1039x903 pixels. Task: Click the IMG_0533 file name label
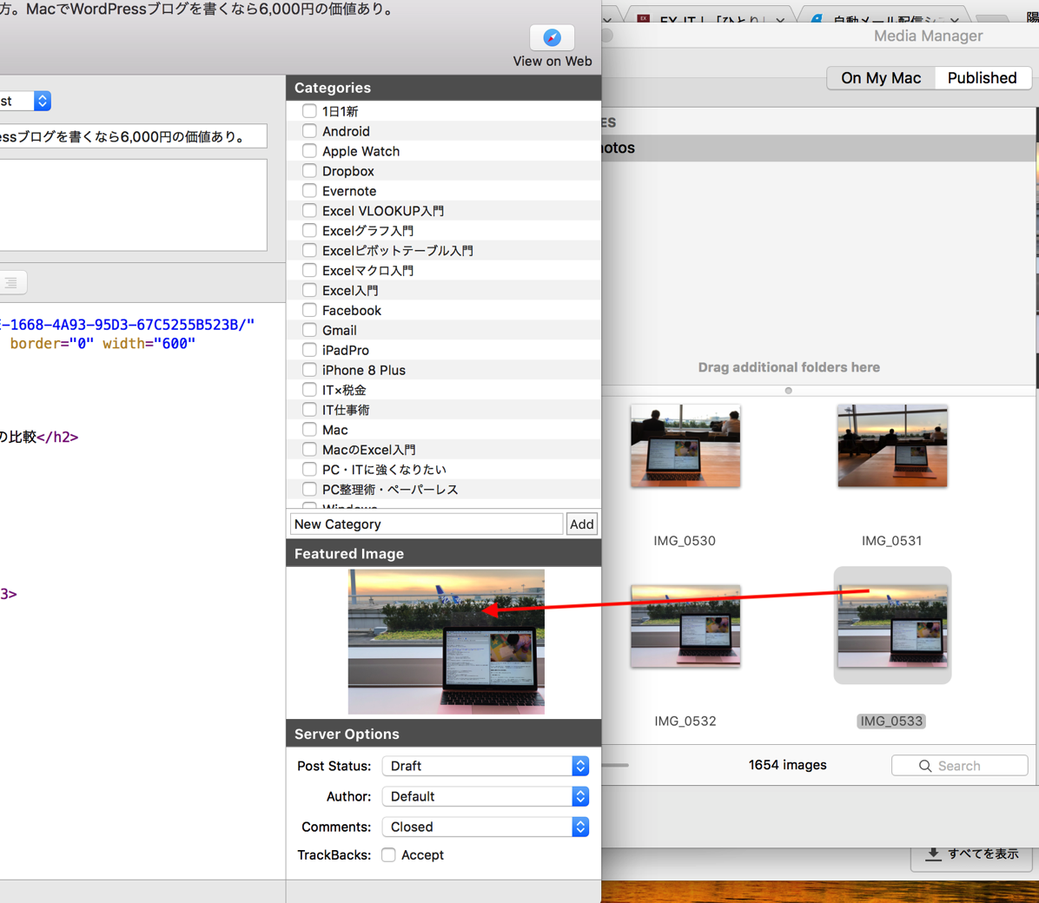coord(891,721)
